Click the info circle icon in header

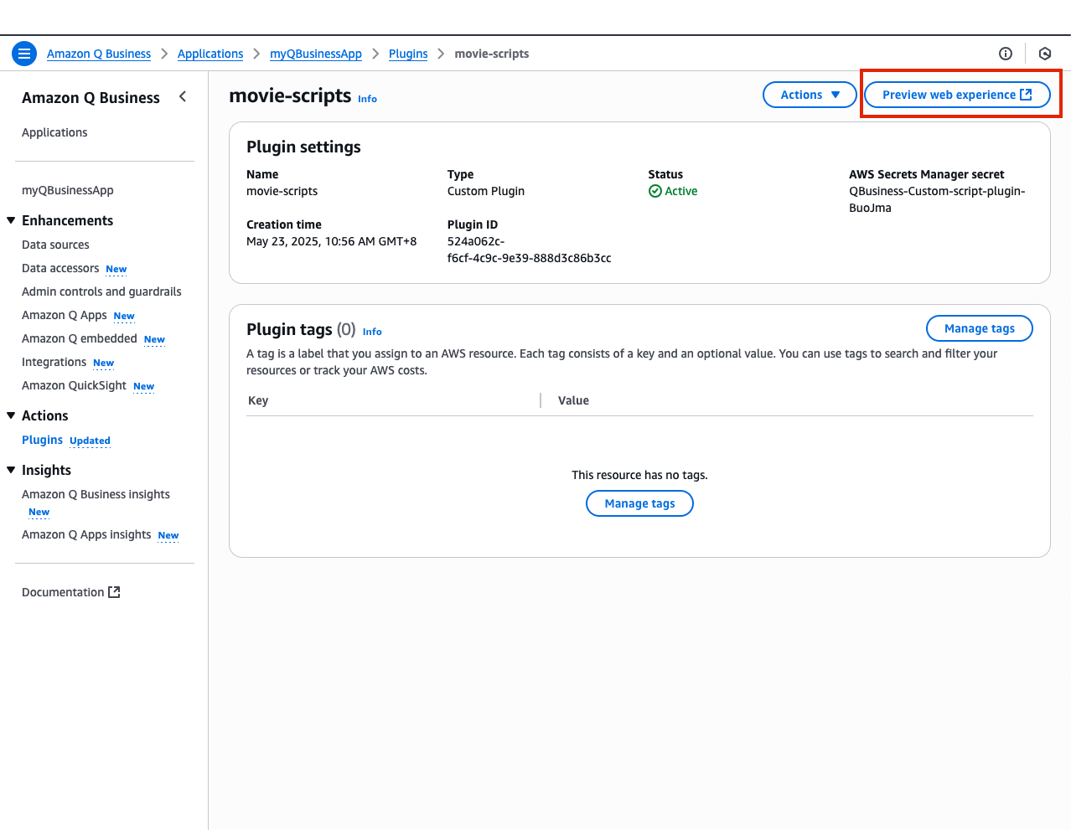(1006, 54)
